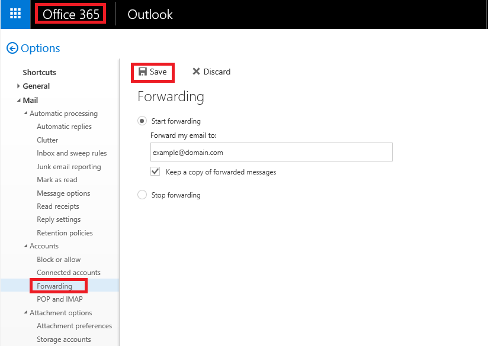Open the app launcher waffle icon
This screenshot has height=346, width=488.
[15, 14]
